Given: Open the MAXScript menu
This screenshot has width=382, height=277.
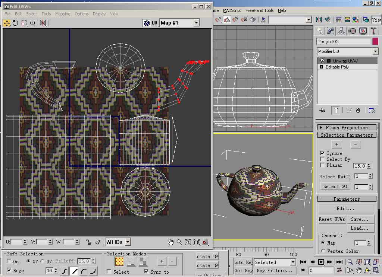Looking at the screenshot, I should [232, 10].
